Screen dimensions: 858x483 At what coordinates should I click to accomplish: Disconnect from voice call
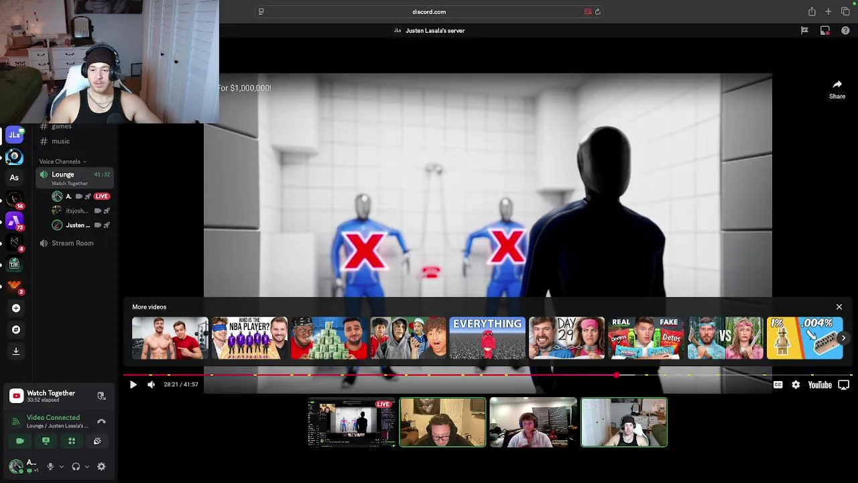[x=101, y=421]
